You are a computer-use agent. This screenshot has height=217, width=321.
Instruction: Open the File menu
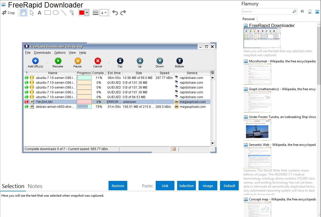point(28,52)
